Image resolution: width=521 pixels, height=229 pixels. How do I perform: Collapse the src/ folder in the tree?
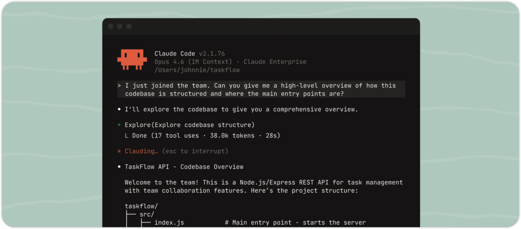(147, 214)
